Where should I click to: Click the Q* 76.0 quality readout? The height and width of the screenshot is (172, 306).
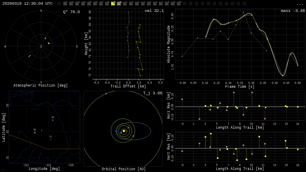click(x=71, y=12)
